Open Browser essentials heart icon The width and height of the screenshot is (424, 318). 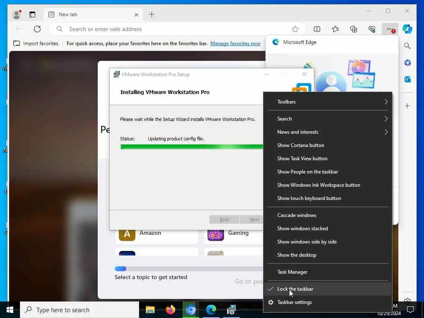[x=372, y=29]
